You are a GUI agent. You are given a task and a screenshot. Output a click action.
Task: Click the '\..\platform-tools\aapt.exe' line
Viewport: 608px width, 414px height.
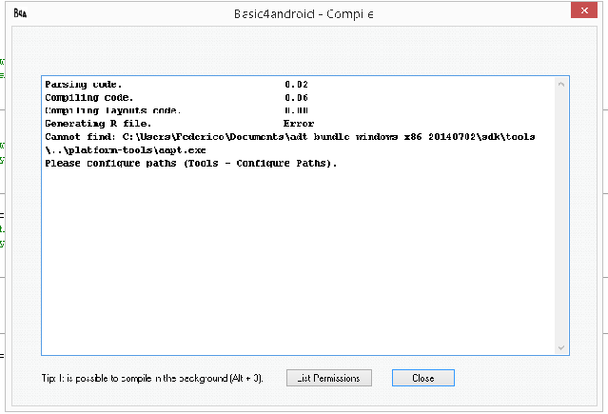coord(126,149)
